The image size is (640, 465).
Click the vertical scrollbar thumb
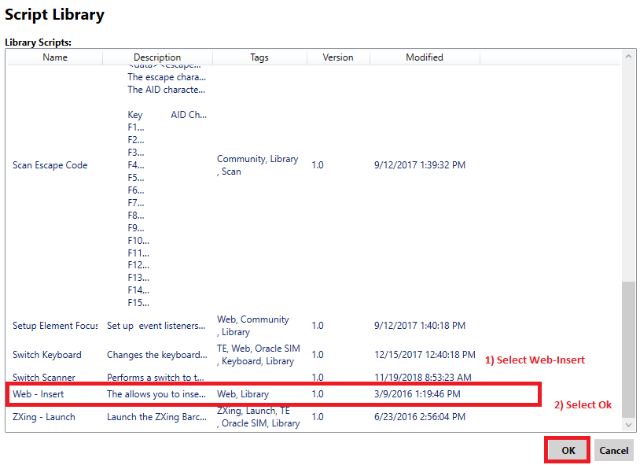pyautogui.click(x=629, y=350)
